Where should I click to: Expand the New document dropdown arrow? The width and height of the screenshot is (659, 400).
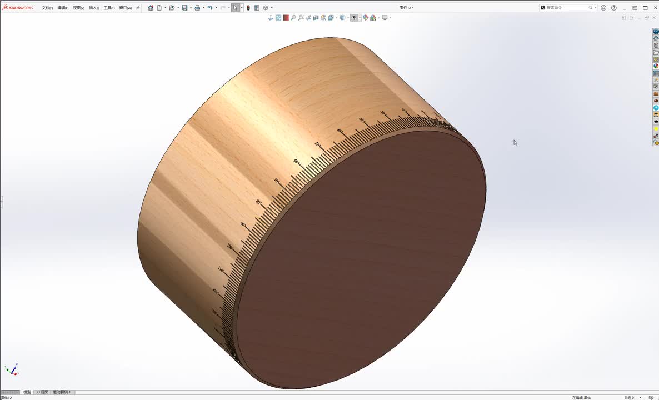click(x=165, y=8)
